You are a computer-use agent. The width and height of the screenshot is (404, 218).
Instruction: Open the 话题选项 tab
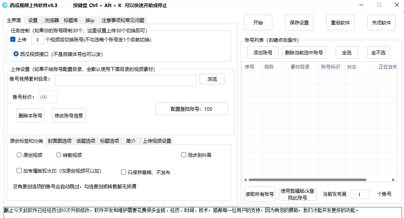click(x=86, y=141)
